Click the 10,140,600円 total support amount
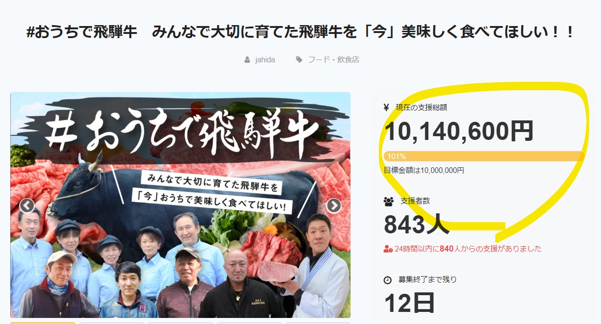 click(459, 131)
